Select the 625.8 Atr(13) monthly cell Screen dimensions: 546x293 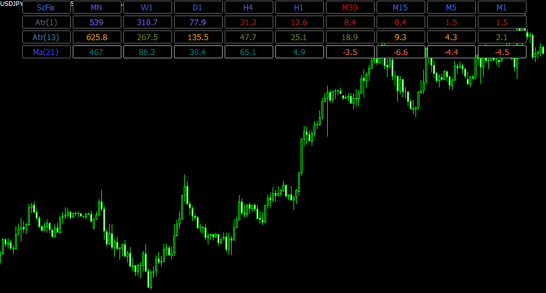point(97,37)
